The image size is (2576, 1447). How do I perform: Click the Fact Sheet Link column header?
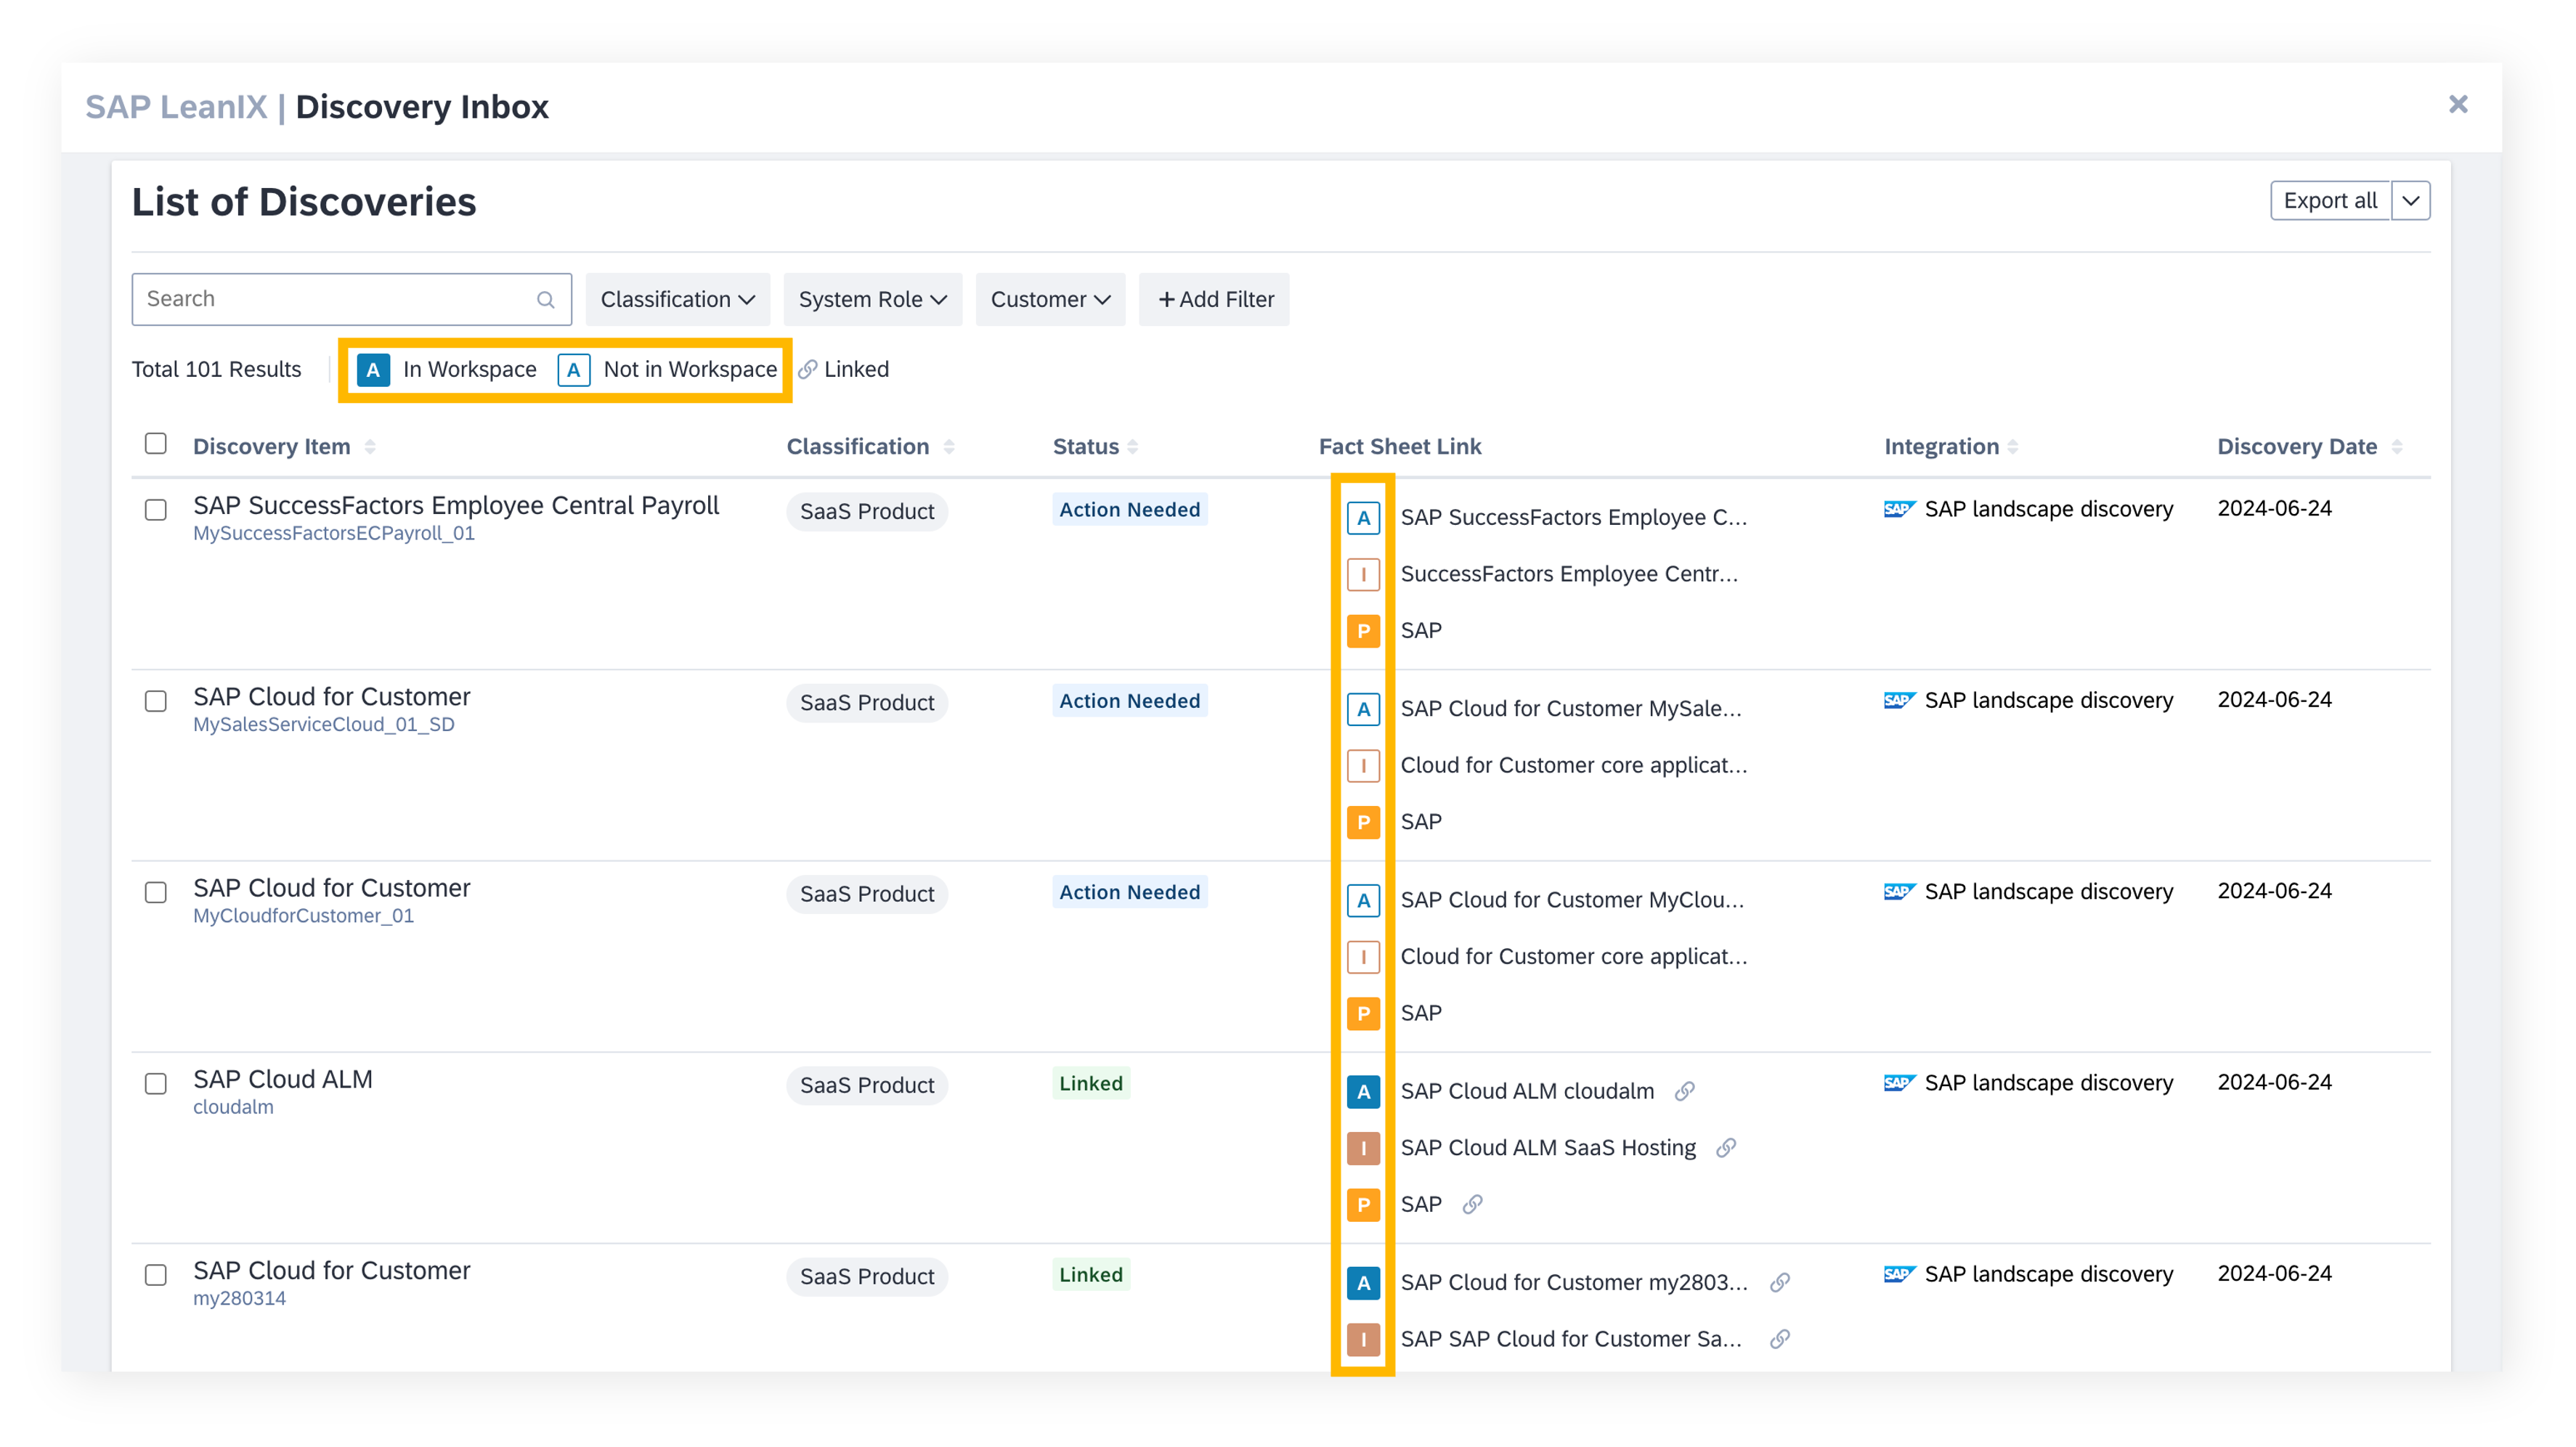[1400, 447]
